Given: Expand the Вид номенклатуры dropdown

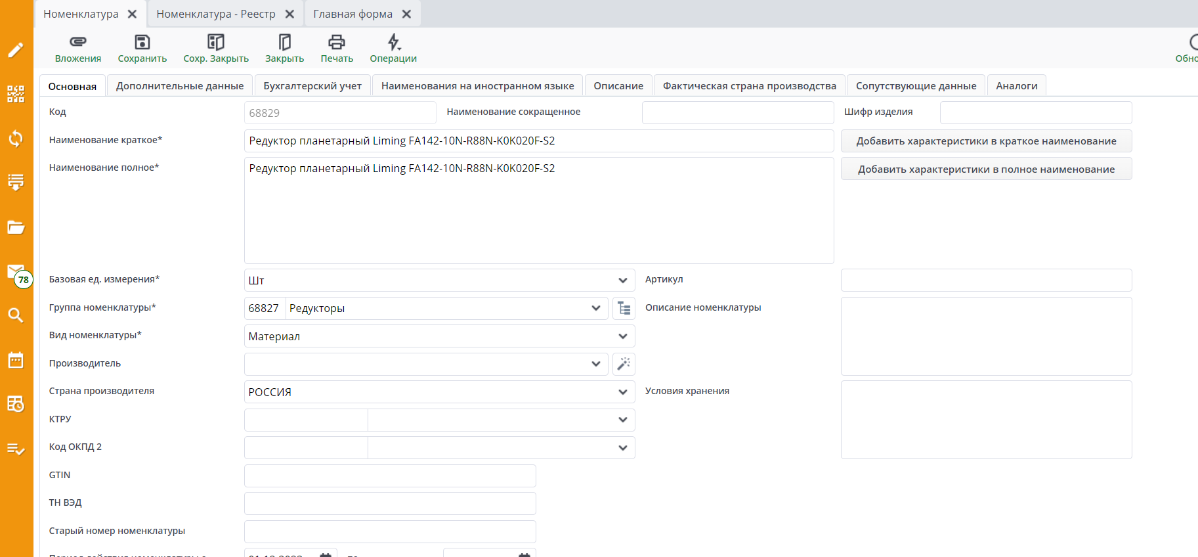Looking at the screenshot, I should [x=622, y=336].
